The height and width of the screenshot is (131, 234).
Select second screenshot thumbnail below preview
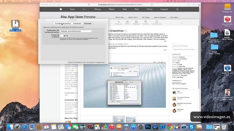131,120
